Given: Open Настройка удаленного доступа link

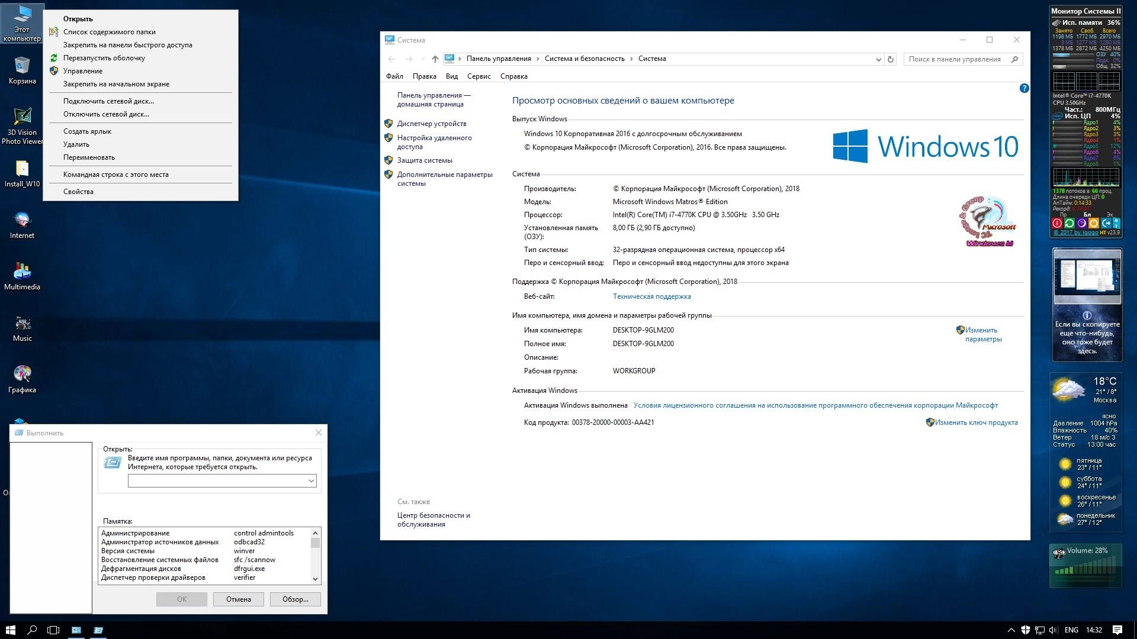Looking at the screenshot, I should point(434,142).
